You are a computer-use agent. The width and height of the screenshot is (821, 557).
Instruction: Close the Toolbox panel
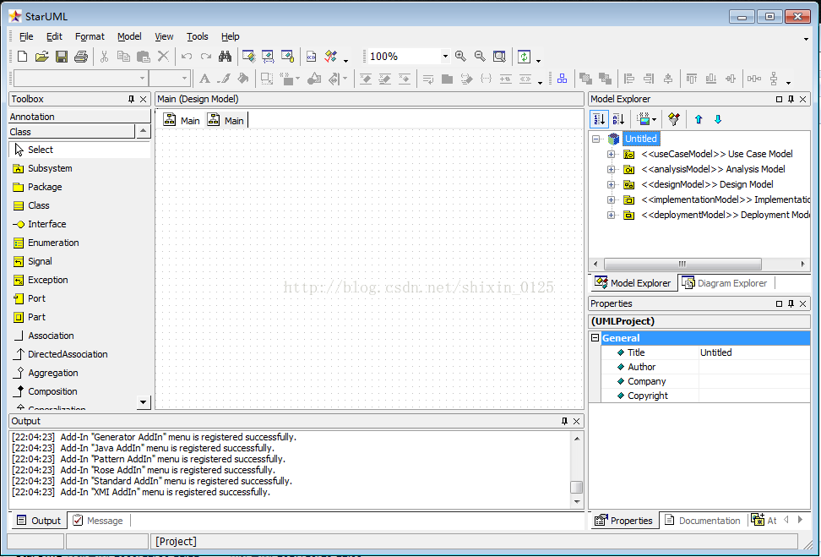point(144,99)
